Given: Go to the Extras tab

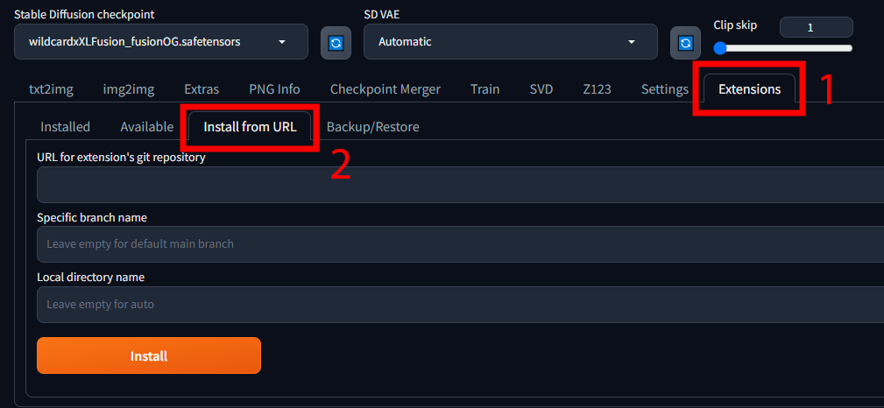Looking at the screenshot, I should pos(202,89).
